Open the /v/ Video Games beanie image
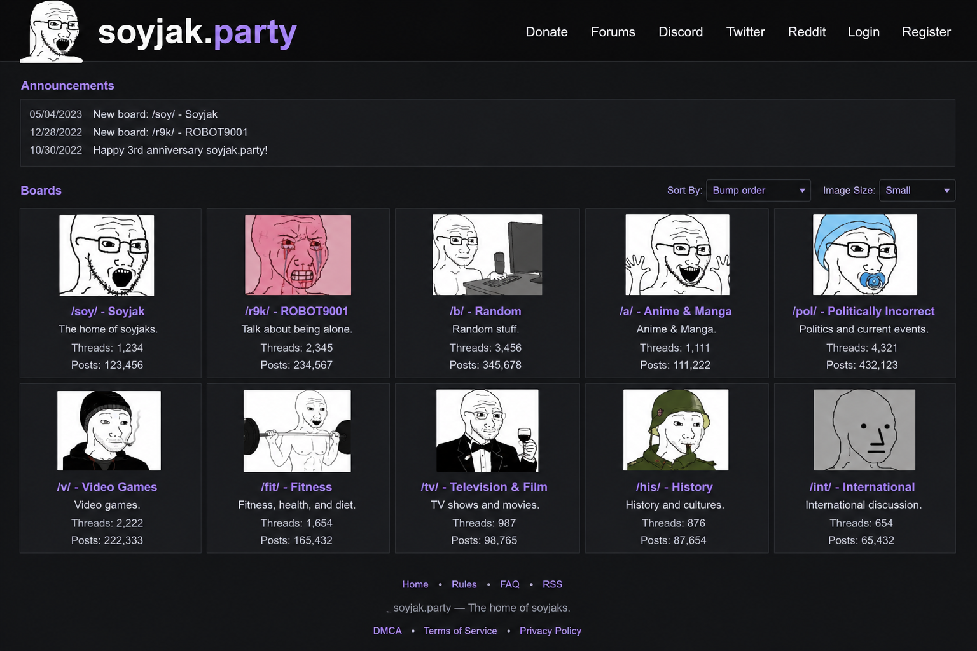The width and height of the screenshot is (977, 651). pos(109,430)
